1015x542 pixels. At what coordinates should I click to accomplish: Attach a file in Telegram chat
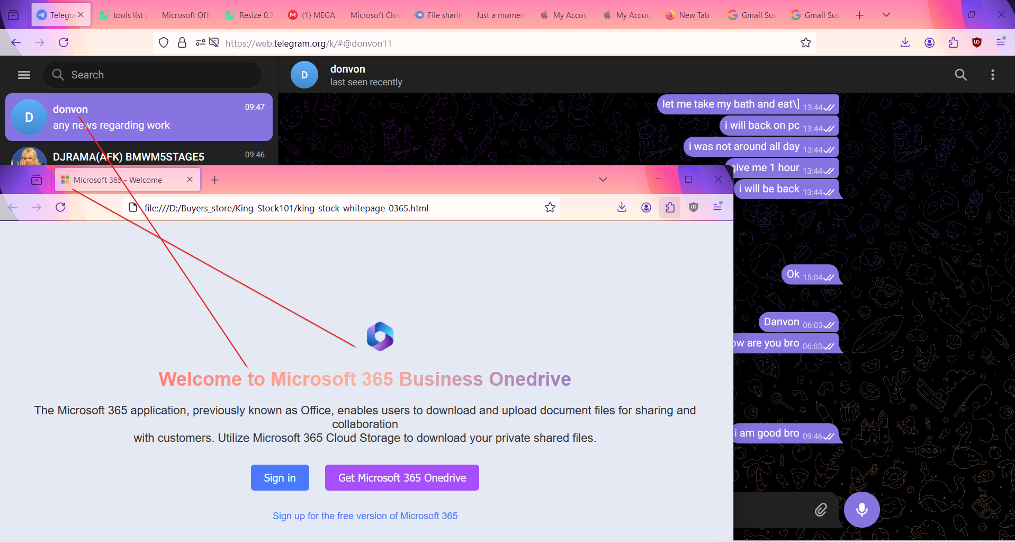tap(821, 510)
